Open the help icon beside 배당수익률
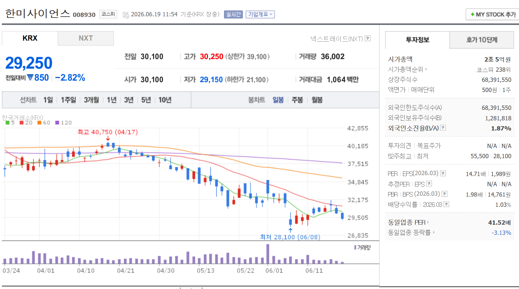The image size is (519, 289). 446,204
